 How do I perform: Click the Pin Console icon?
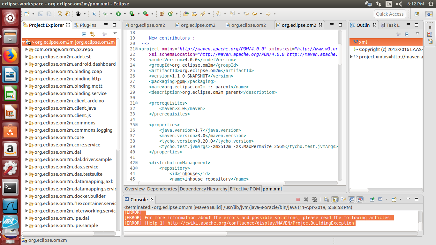tap(372, 199)
